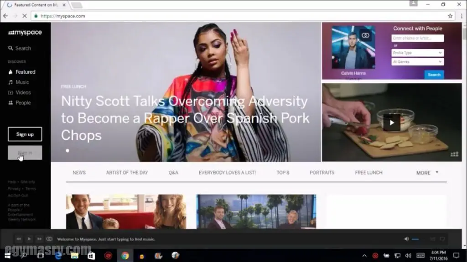The width and height of the screenshot is (467, 262).
Task: Go to Music in the Discover menu
Action: coord(22,82)
